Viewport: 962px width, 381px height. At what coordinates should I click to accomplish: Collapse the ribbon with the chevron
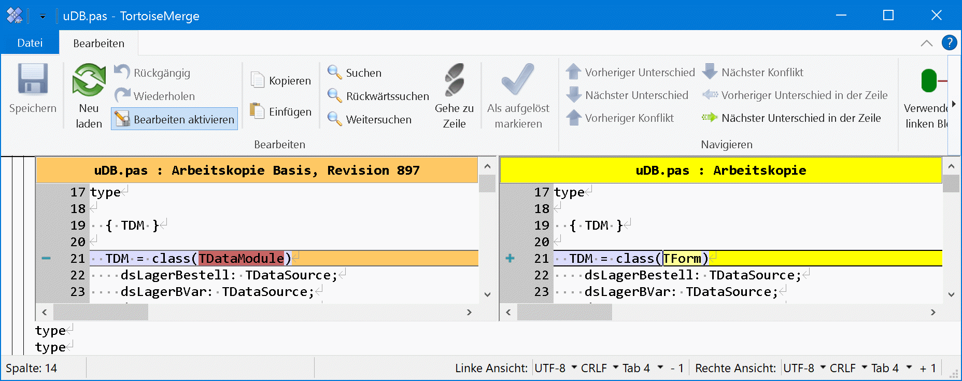click(927, 43)
